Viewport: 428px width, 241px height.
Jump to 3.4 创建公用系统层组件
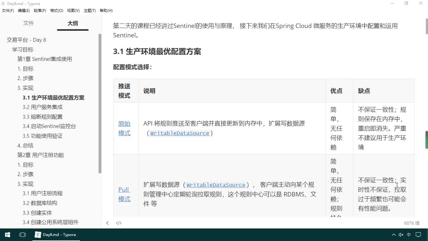[51, 222]
